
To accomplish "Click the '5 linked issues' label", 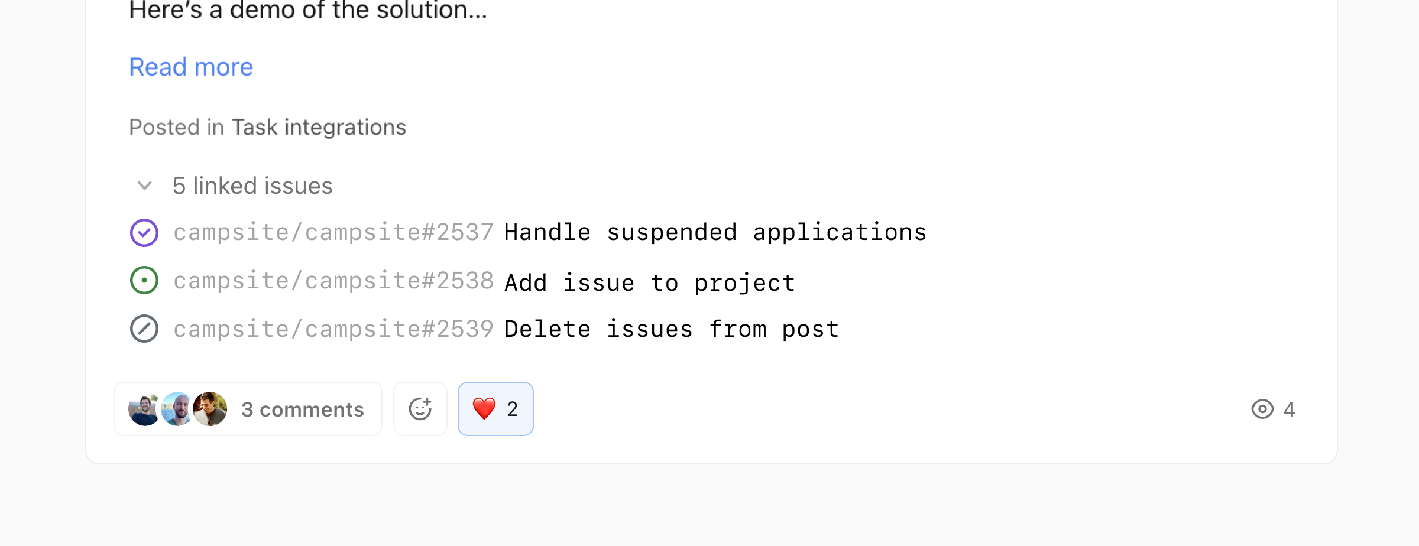I will (x=252, y=186).
